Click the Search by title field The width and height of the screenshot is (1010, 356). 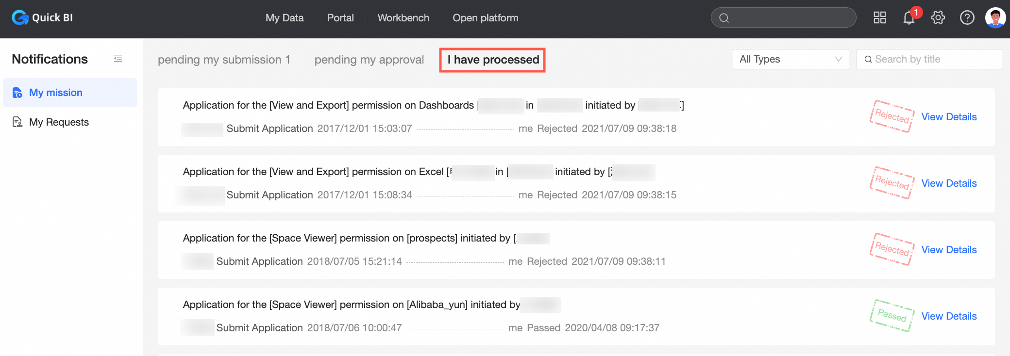point(932,59)
